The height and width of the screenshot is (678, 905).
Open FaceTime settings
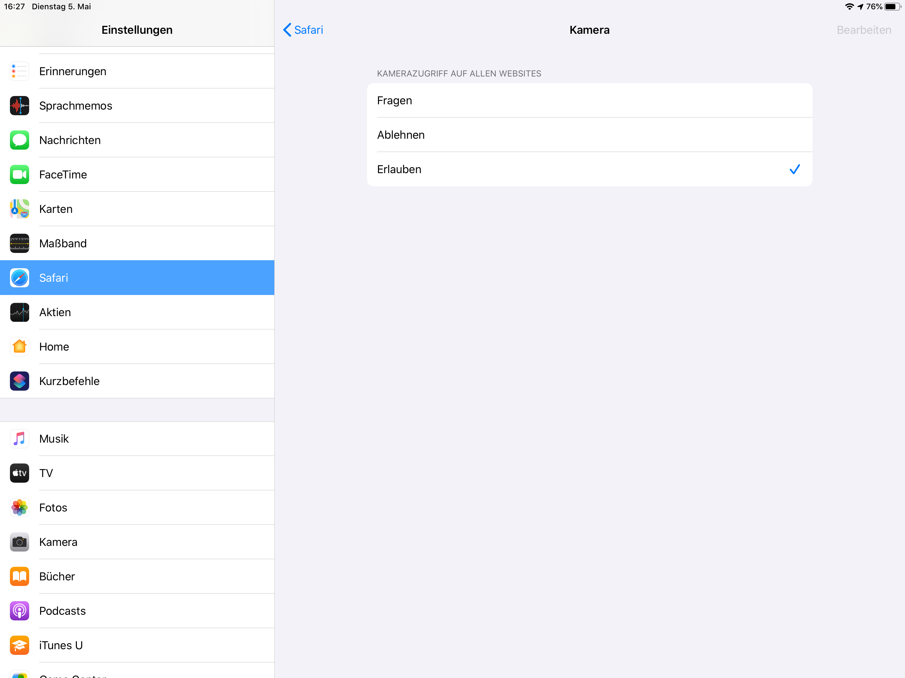(x=137, y=174)
